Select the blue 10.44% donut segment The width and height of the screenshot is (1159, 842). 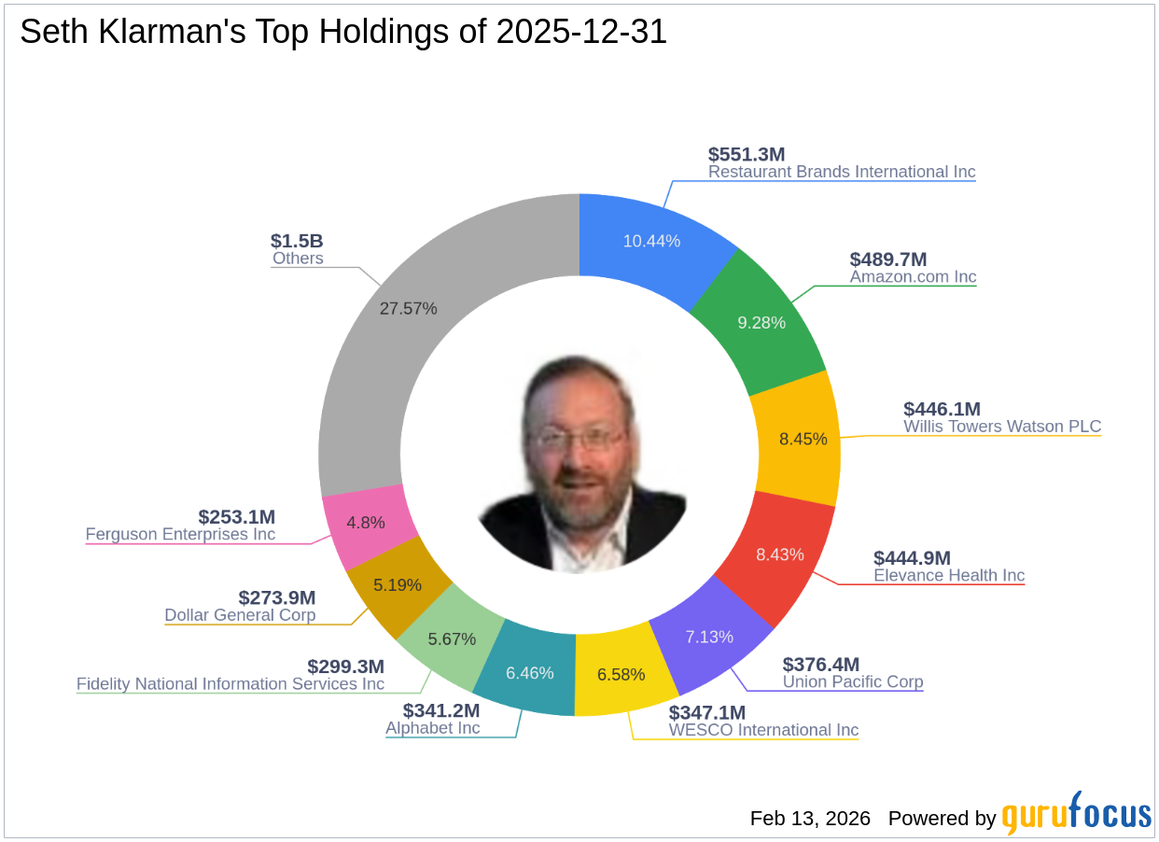click(x=651, y=242)
